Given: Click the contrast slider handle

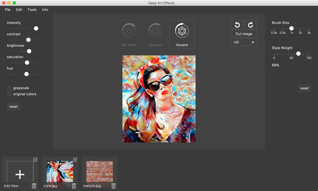Looking at the screenshot, I should [x=28, y=40].
